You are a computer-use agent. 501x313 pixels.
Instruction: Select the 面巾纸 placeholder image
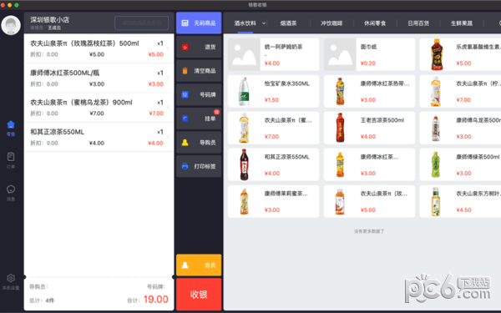tap(340, 54)
